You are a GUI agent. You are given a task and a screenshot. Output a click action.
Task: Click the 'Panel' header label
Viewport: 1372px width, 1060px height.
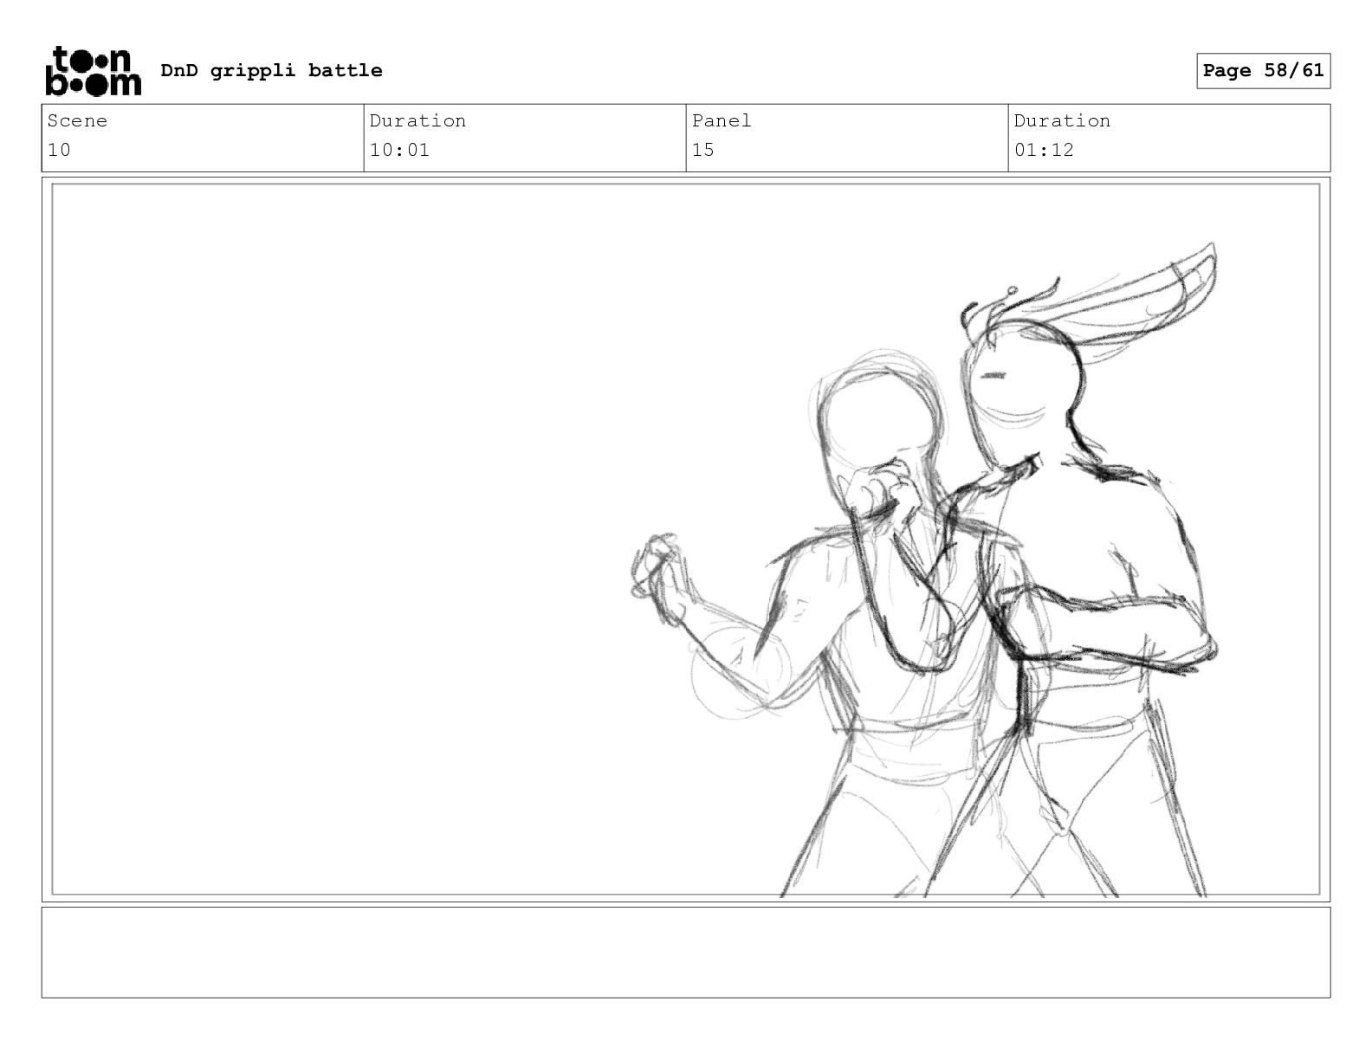tap(722, 120)
